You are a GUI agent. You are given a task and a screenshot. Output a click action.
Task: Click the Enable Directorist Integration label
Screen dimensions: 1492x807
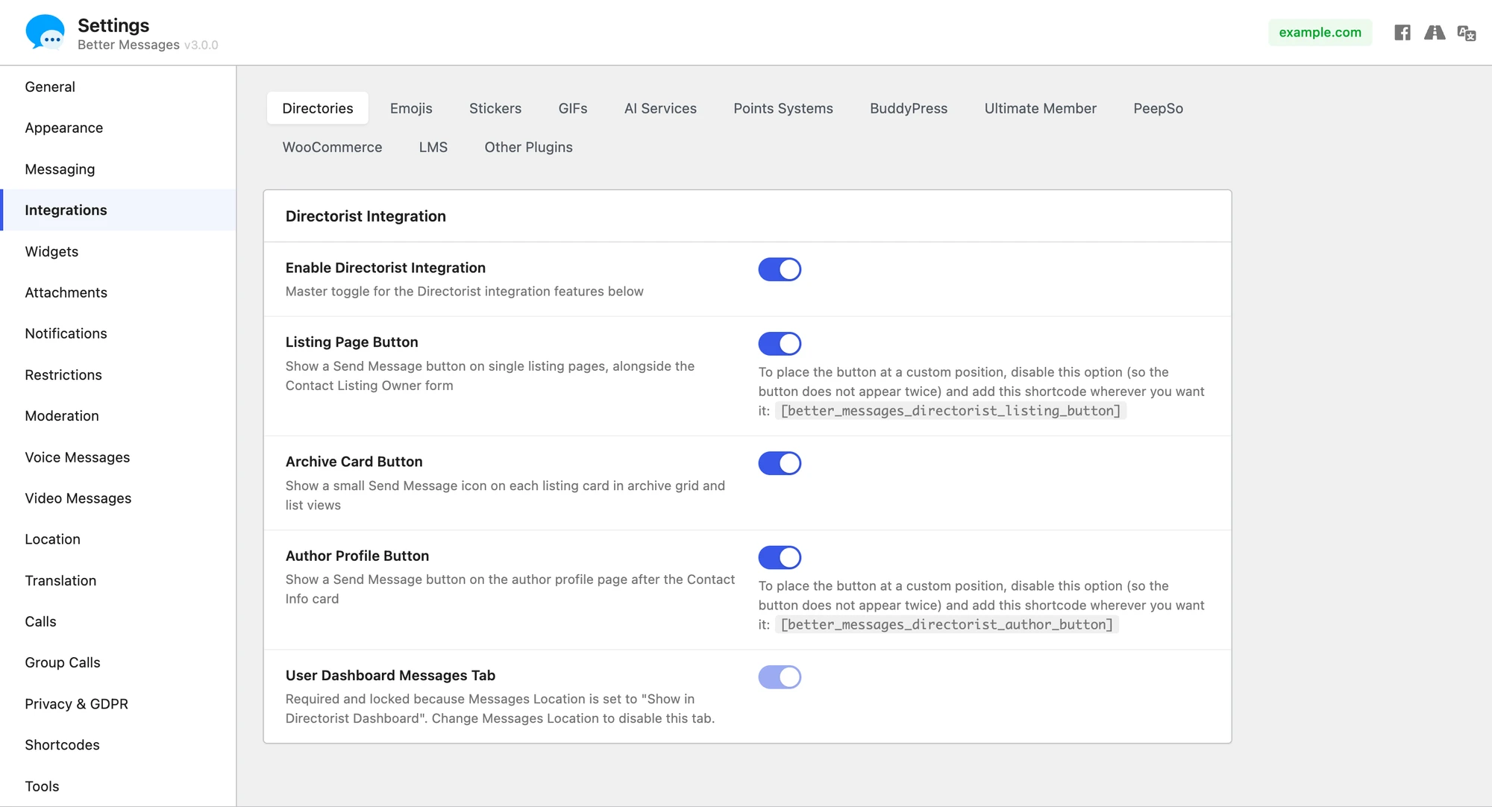click(386, 268)
